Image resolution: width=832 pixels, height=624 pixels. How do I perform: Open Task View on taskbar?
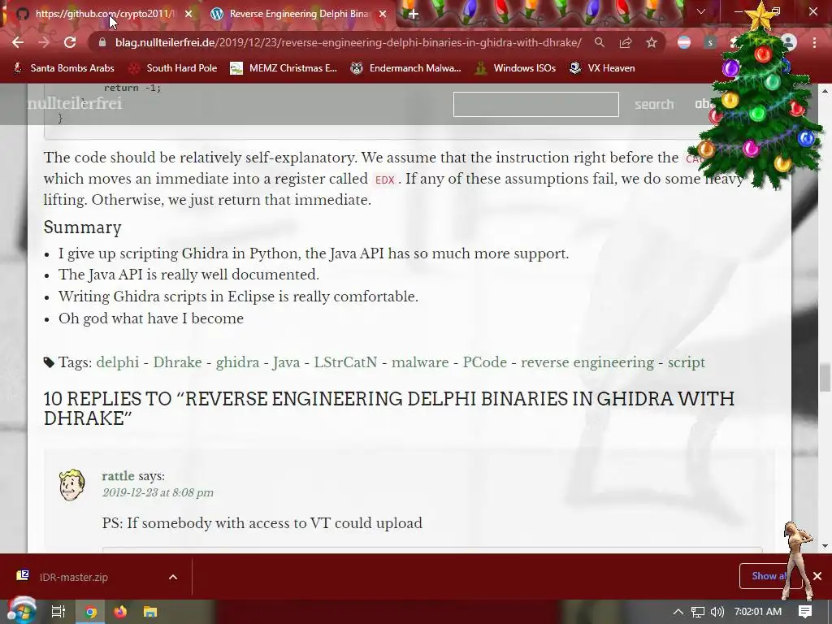[58, 612]
